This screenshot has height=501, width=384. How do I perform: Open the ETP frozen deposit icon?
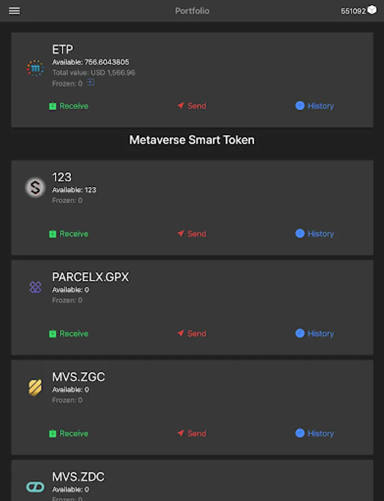pyautogui.click(x=90, y=83)
